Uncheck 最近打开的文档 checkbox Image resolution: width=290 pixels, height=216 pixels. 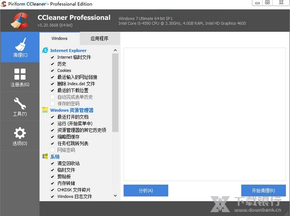click(52, 117)
